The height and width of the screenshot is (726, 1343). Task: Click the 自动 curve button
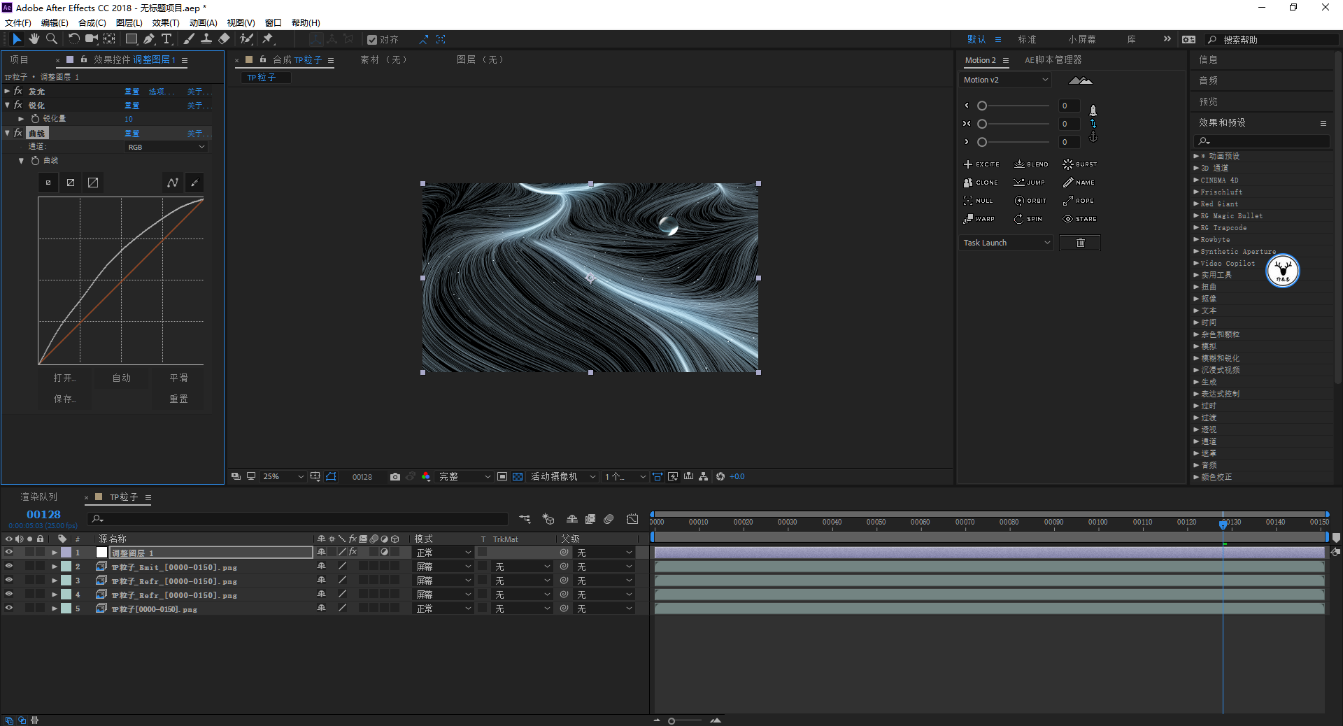(x=122, y=378)
